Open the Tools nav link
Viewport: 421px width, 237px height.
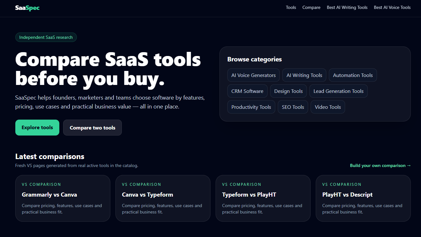pyautogui.click(x=291, y=7)
